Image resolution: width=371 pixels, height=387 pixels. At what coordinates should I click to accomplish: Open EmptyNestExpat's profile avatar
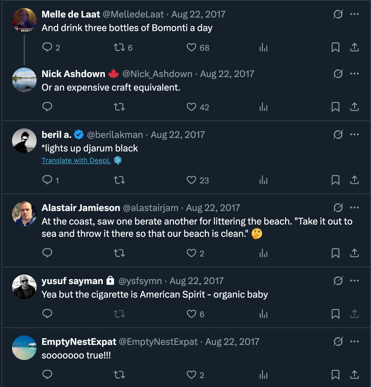click(x=24, y=348)
